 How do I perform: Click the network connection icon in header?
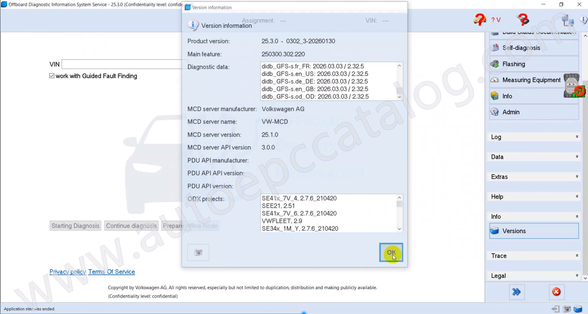point(567,21)
